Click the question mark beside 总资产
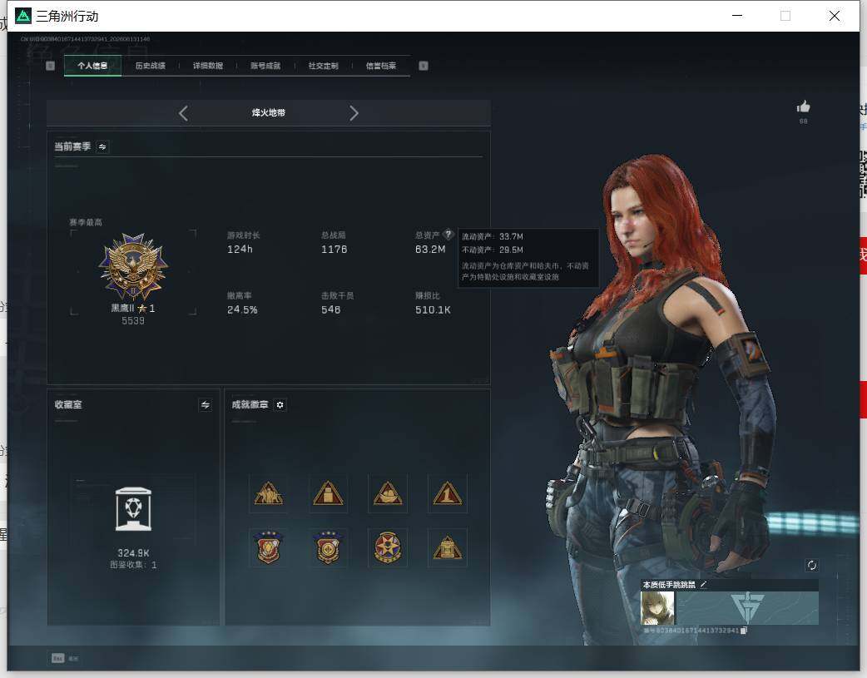The width and height of the screenshot is (867, 678). pos(448,234)
